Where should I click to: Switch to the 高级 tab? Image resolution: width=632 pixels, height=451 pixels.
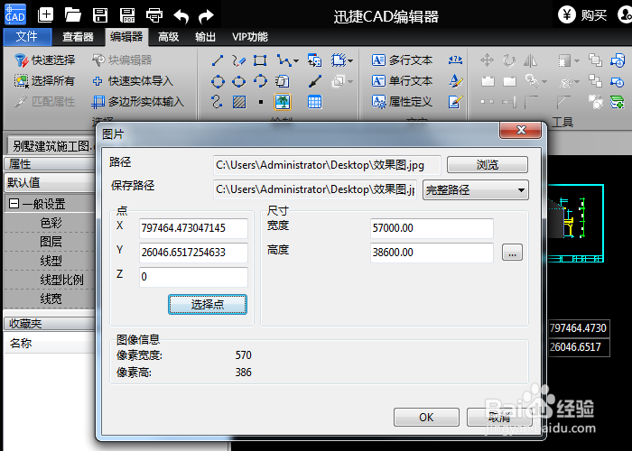pyautogui.click(x=168, y=37)
